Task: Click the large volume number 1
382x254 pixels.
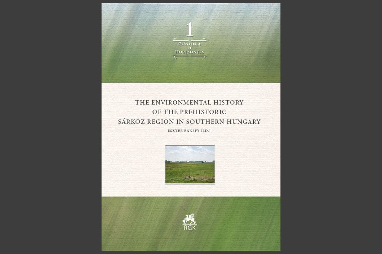Action: click(x=189, y=30)
